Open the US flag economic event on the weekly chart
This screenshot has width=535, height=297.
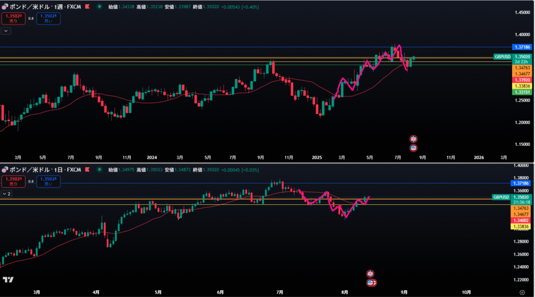[413, 147]
